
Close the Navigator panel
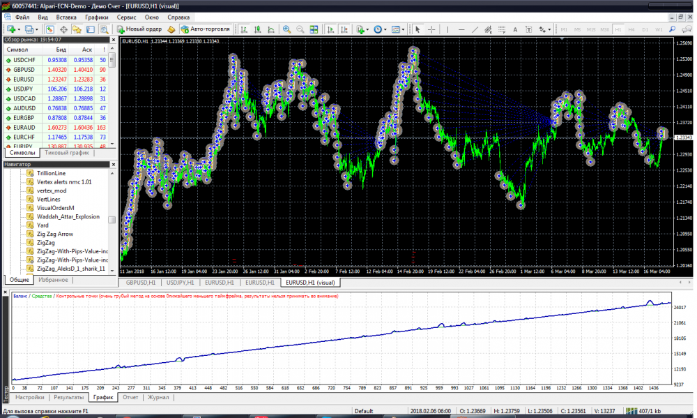(x=113, y=164)
